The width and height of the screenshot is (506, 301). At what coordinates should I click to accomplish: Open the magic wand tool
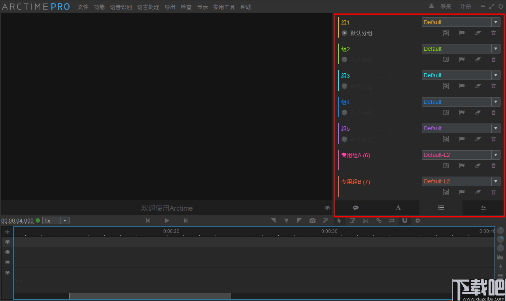[x=325, y=221]
